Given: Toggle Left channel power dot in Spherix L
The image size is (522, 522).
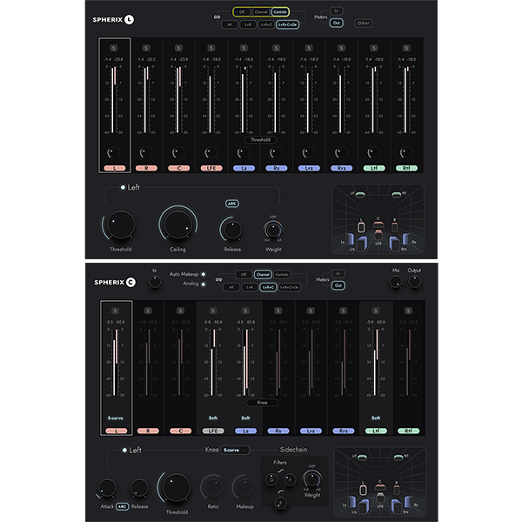Looking at the screenshot, I should click(123, 188).
